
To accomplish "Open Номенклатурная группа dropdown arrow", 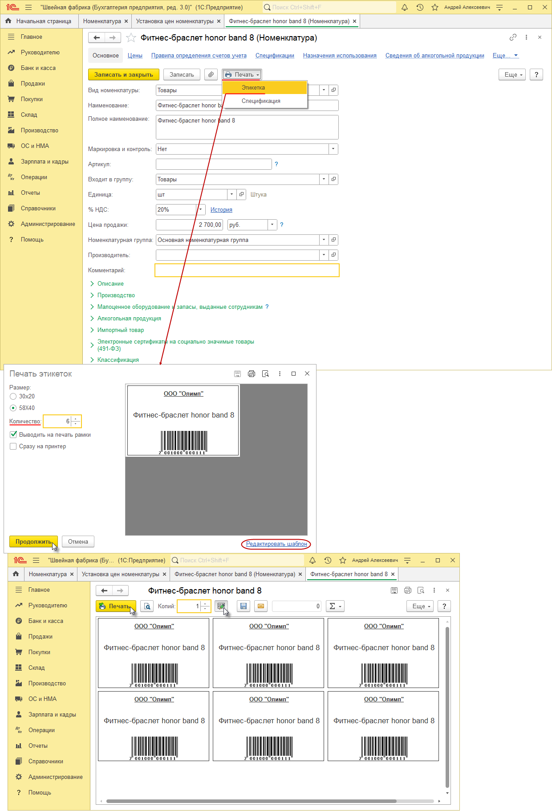I will 324,240.
